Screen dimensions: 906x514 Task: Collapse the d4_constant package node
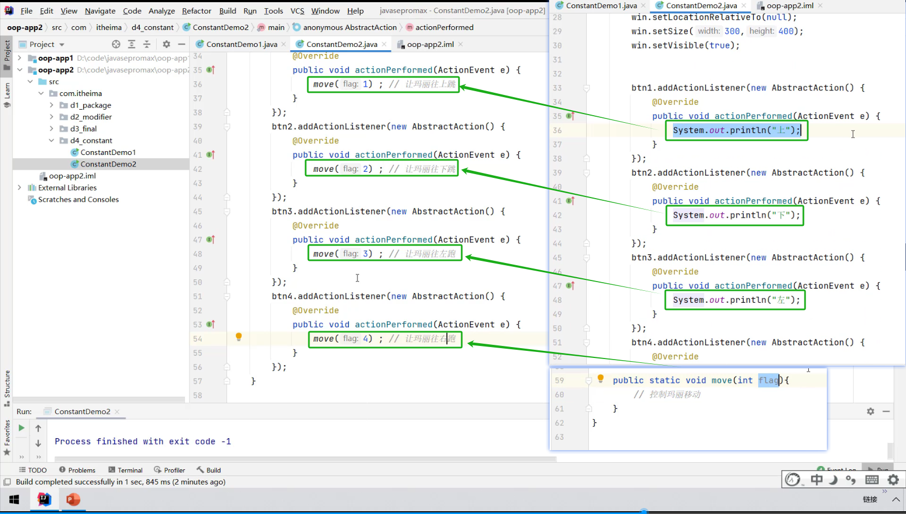[x=51, y=140]
